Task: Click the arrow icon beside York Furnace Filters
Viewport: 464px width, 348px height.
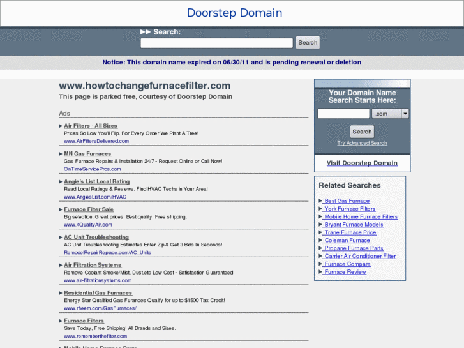Action: tap(320, 209)
